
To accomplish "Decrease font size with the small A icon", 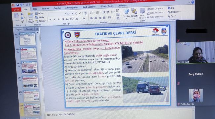I will pos(80,13).
